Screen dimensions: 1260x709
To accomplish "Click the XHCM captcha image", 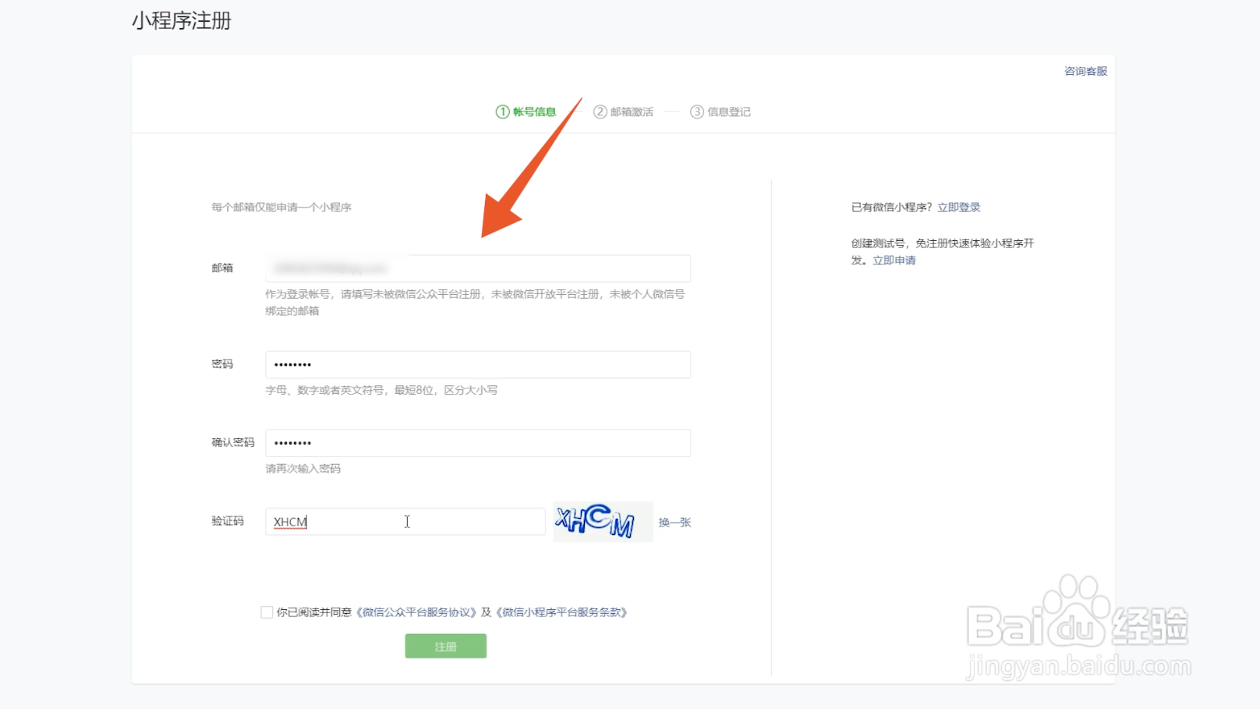I will point(603,522).
